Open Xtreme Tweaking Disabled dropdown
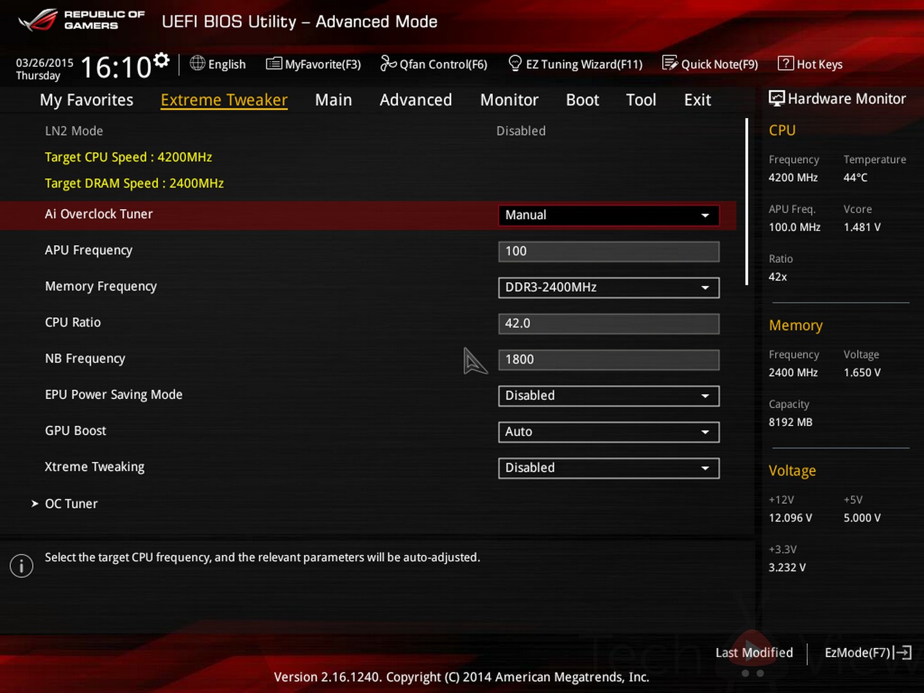 (608, 468)
